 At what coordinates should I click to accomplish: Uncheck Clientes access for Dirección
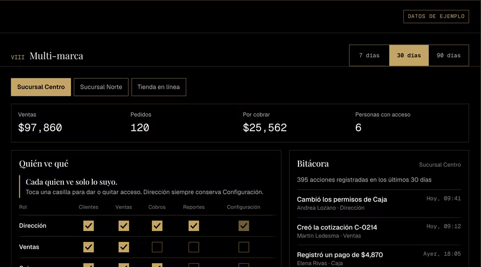tap(89, 226)
